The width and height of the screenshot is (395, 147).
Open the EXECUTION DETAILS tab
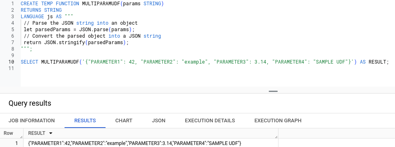coord(210,121)
